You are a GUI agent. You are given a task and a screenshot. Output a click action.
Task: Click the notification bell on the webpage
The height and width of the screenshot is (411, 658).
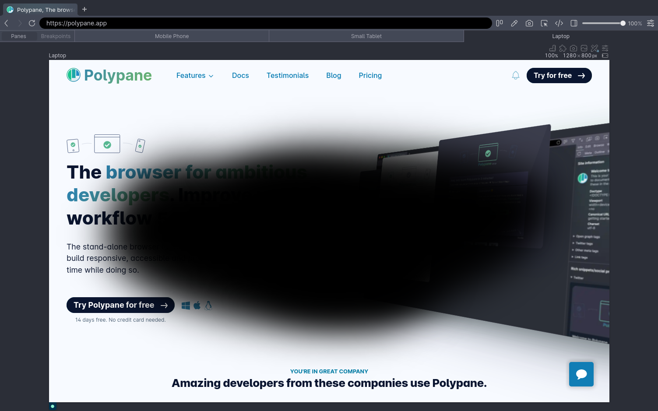[516, 75]
